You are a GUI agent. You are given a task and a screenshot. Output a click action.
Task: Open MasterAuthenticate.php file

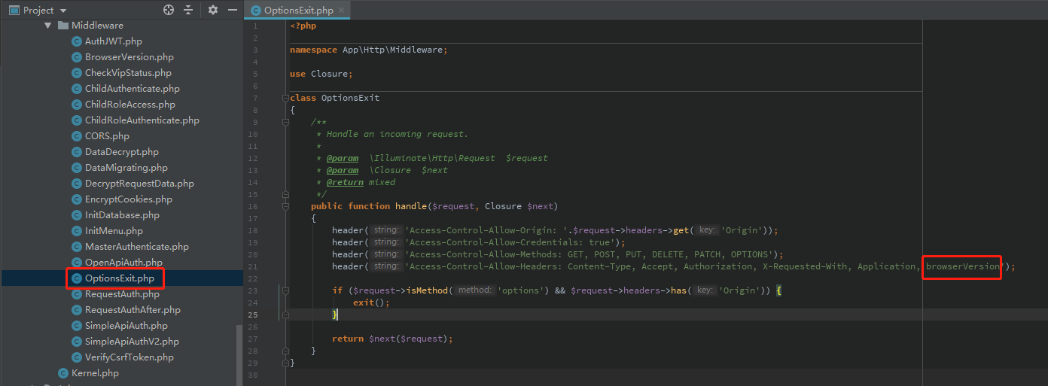137,247
